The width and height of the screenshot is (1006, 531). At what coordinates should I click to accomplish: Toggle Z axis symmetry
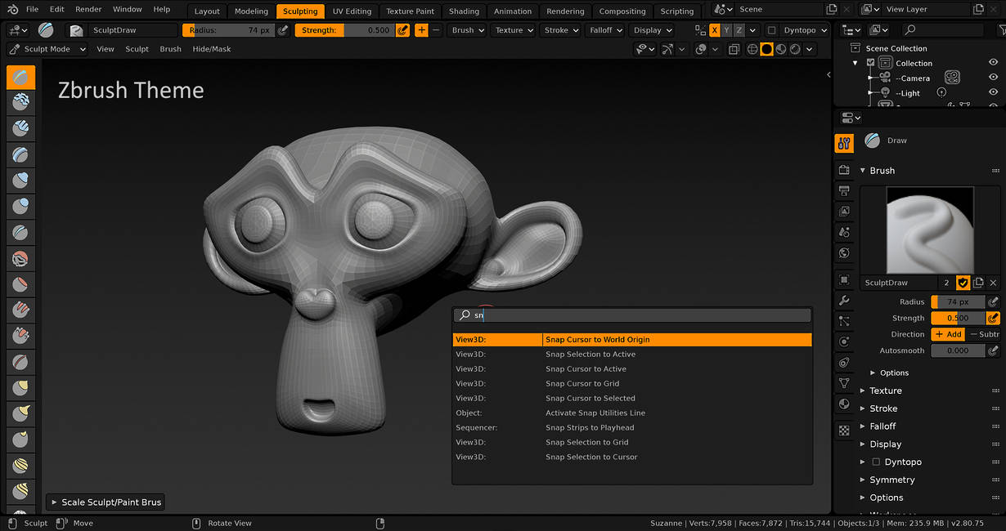[739, 30]
